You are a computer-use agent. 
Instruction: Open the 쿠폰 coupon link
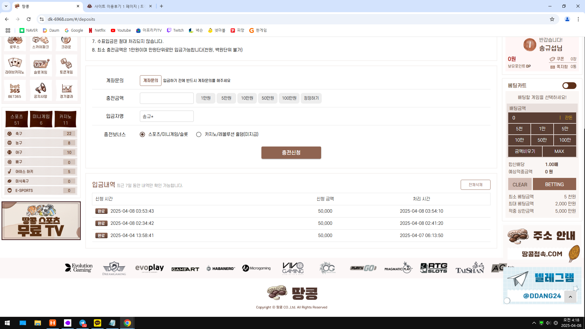(563, 59)
